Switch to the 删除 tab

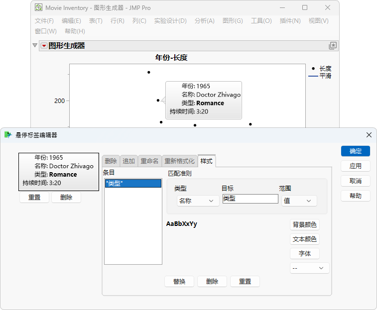click(x=111, y=161)
